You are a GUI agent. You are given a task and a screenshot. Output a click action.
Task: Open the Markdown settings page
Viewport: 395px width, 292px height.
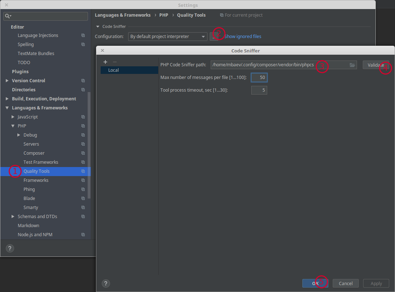[29, 226]
